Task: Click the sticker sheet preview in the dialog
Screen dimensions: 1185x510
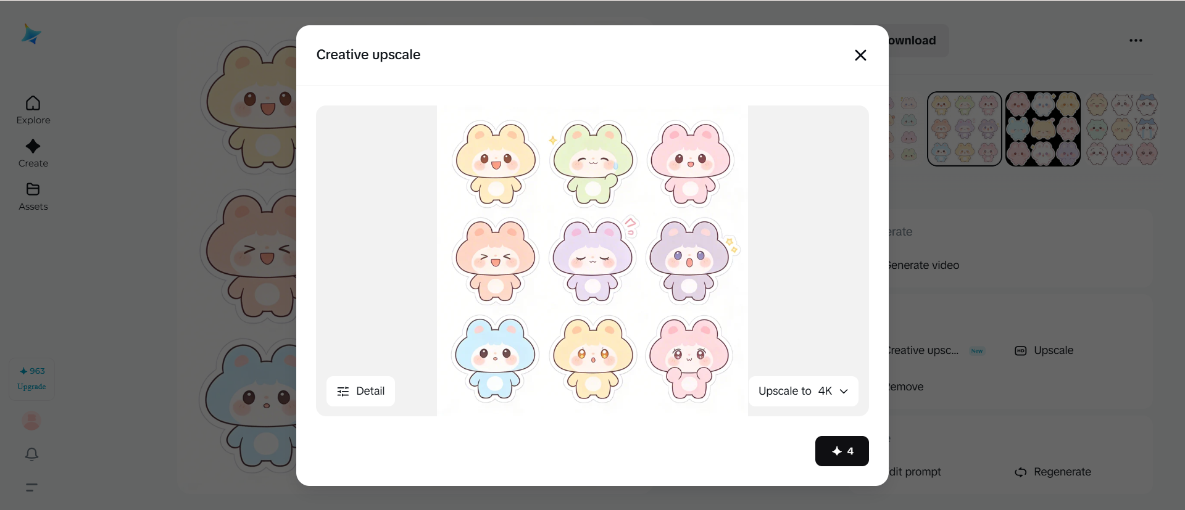Action: pos(592,261)
